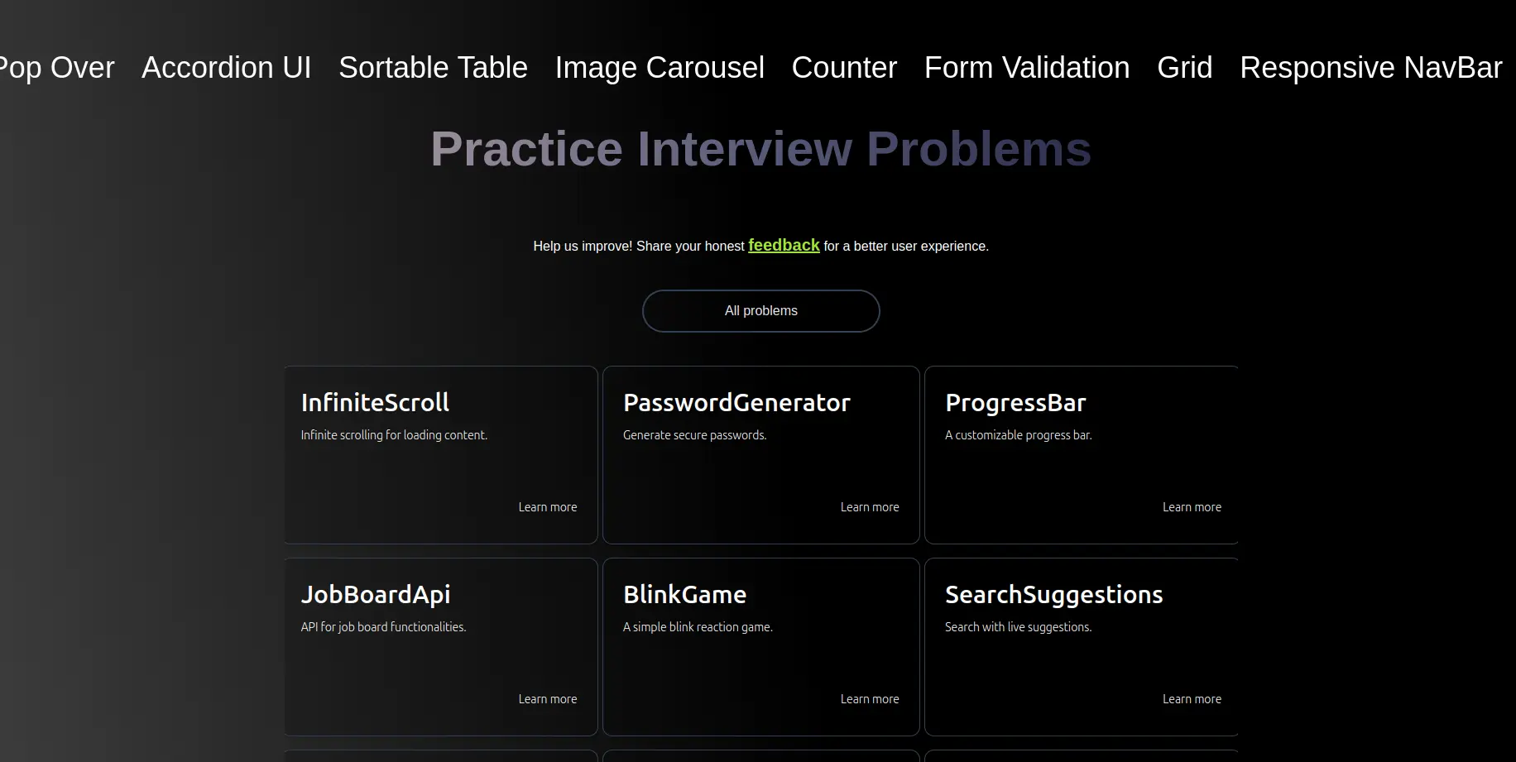The image size is (1516, 762).
Task: Click the Practice Interview Problems heading
Action: [x=760, y=149]
